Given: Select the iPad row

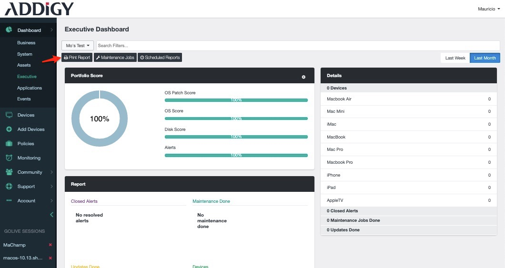Looking at the screenshot, I should point(408,187).
